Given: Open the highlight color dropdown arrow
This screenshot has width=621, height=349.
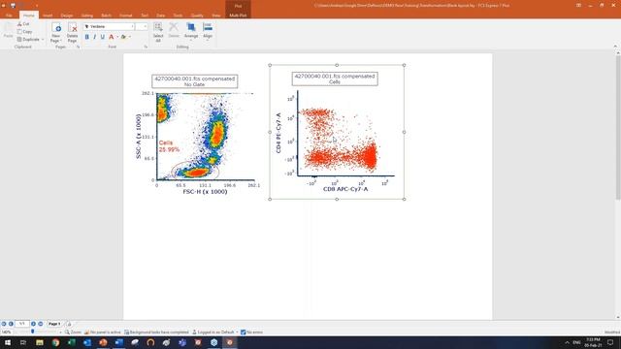Looking at the screenshot, I should pyautogui.click(x=130, y=37).
